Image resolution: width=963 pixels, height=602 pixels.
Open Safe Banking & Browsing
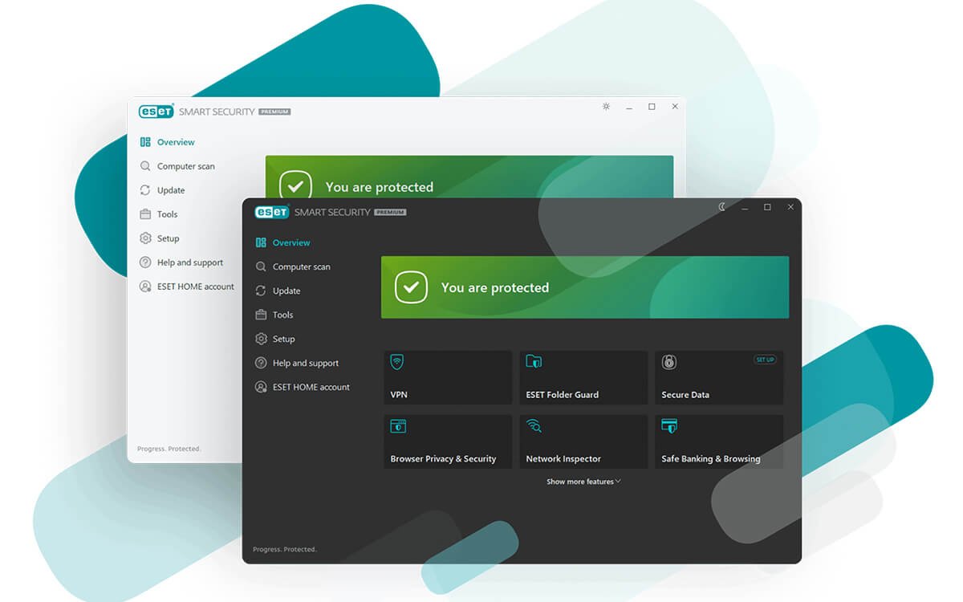coord(719,441)
